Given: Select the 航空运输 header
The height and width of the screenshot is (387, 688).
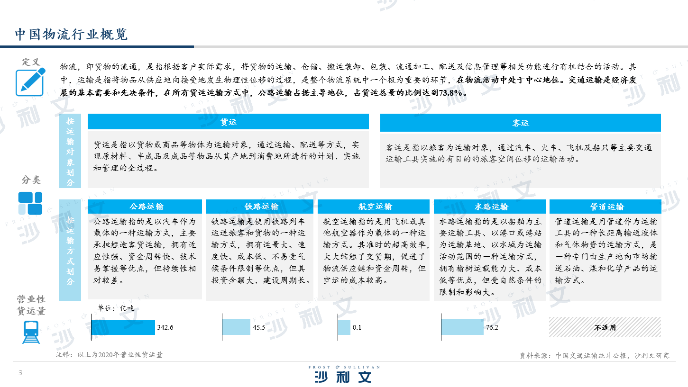Looking at the screenshot, I should point(375,207).
